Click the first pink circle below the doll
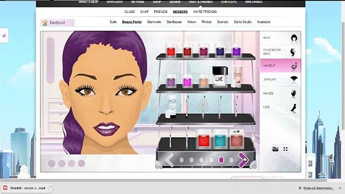 coord(52,163)
